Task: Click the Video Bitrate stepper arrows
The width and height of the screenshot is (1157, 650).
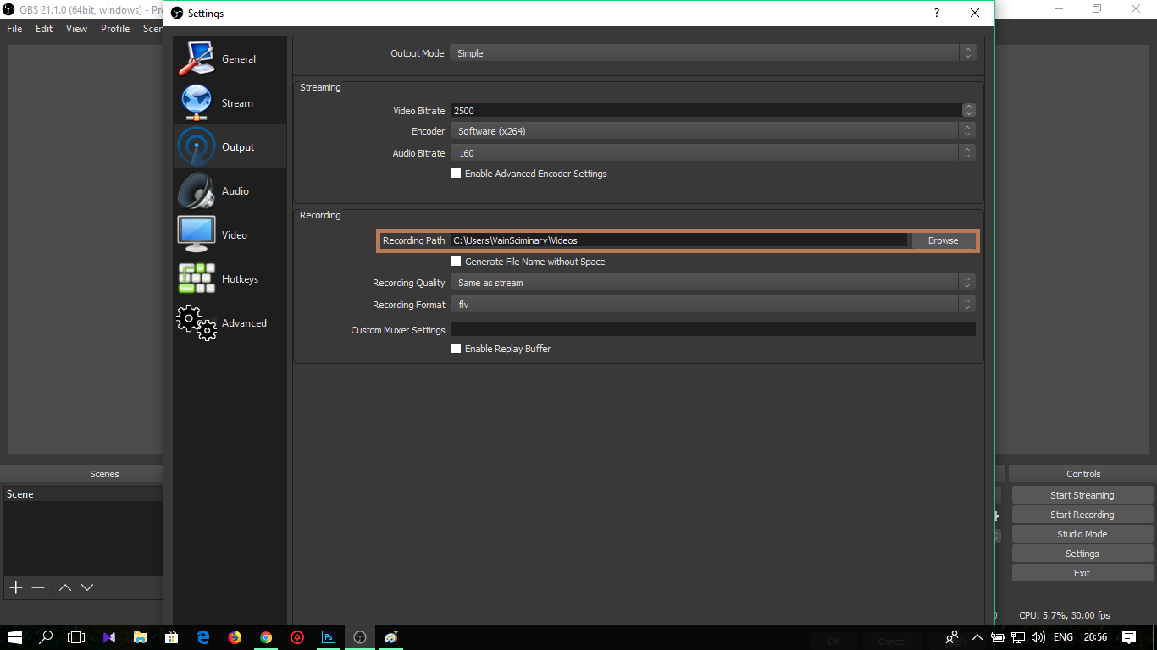Action: click(969, 111)
